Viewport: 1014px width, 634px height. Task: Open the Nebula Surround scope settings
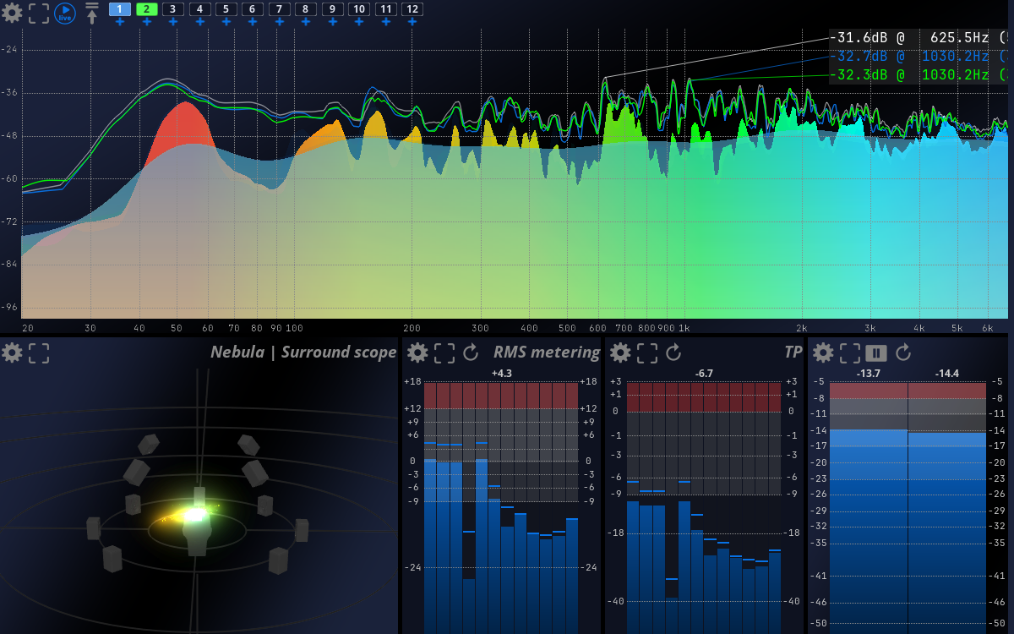pyautogui.click(x=12, y=353)
